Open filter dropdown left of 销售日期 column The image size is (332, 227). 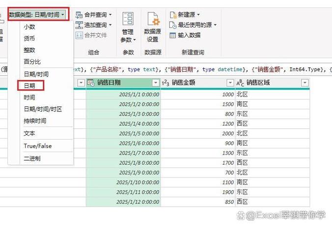click(81, 83)
